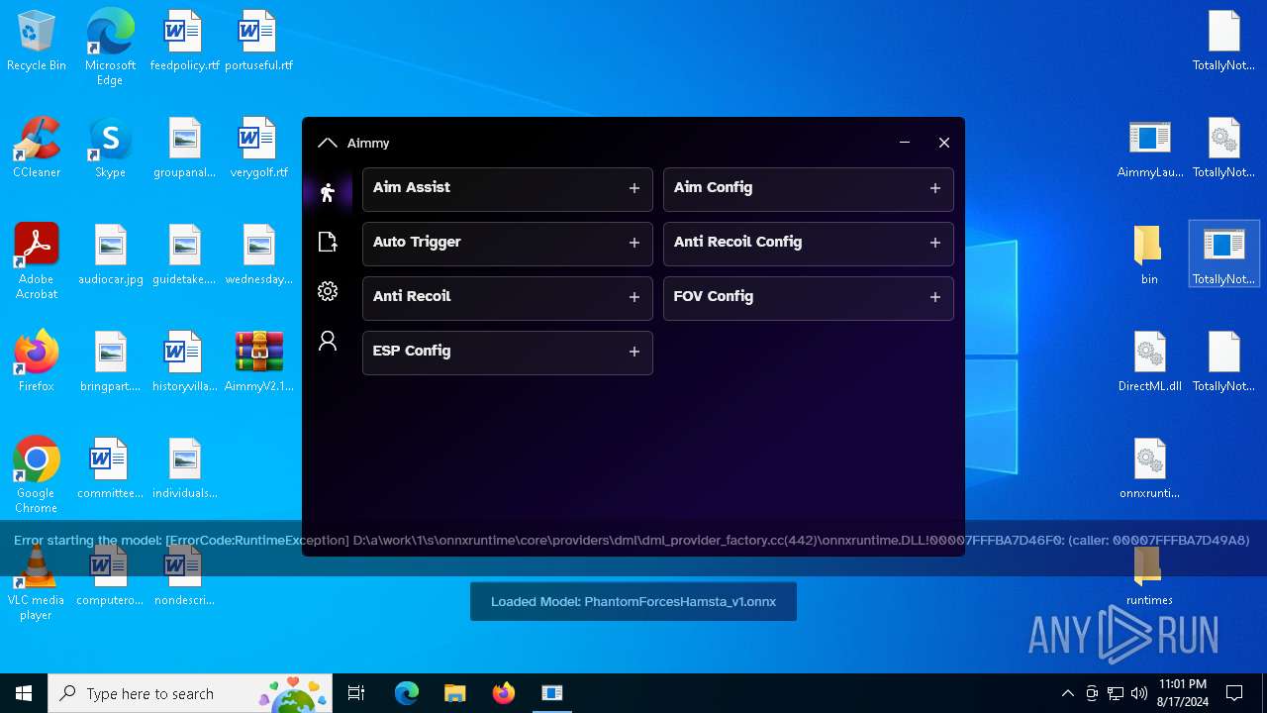Image resolution: width=1267 pixels, height=713 pixels.
Task: Click the Loaded Model PhantomForcesHamsta notification
Action: 633,601
